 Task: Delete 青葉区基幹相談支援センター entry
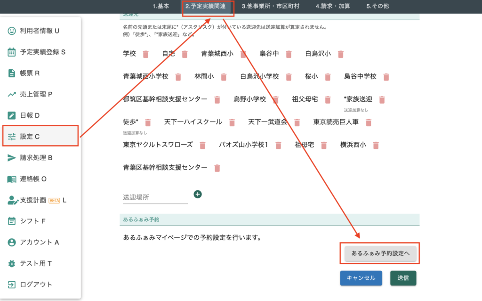coord(217,168)
